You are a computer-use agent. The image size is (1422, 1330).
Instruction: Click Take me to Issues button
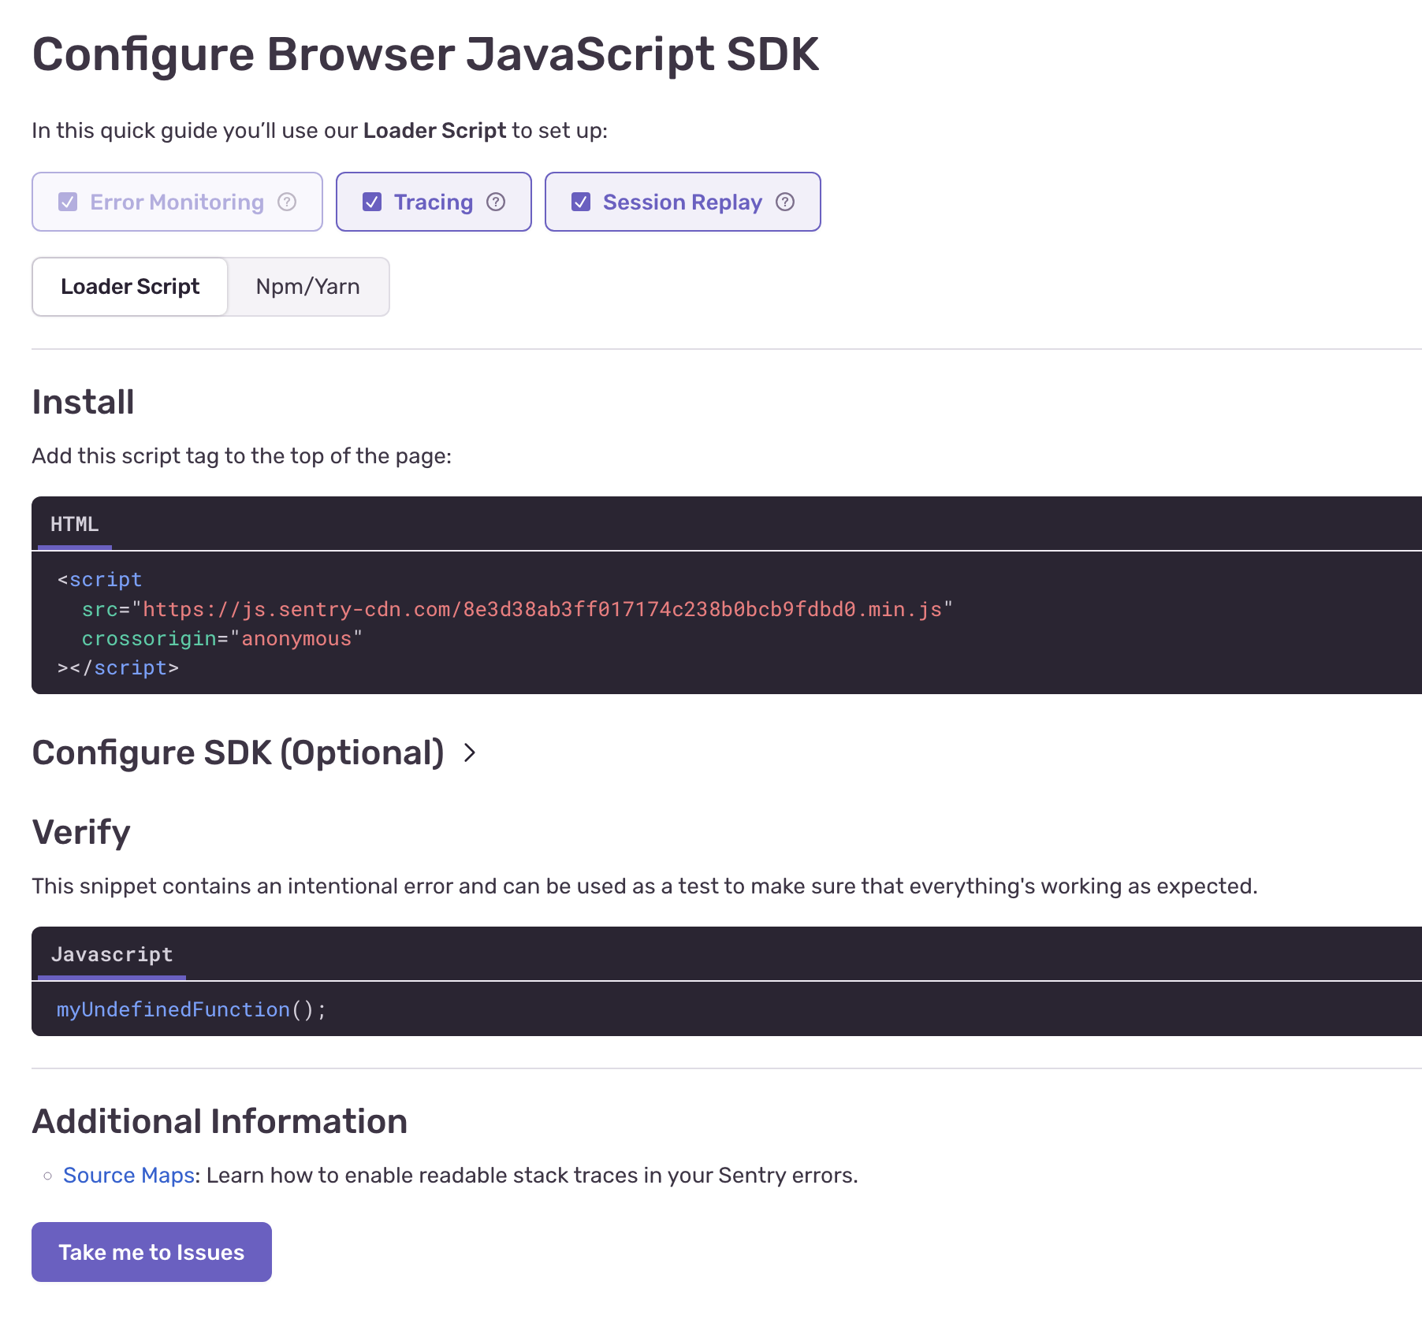(151, 1252)
